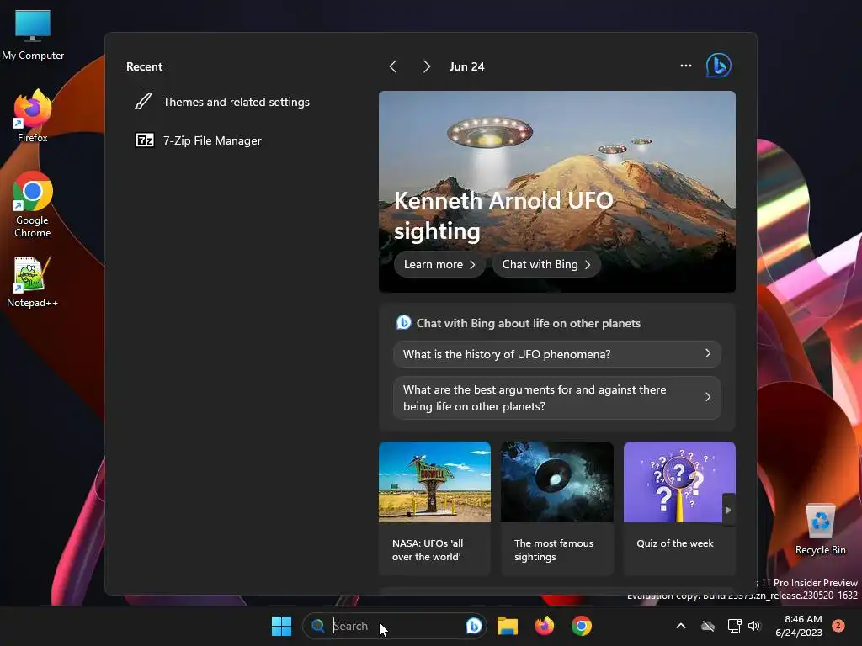This screenshot has height=646, width=862.
Task: Open the volume speaker tray icon
Action: point(754,626)
